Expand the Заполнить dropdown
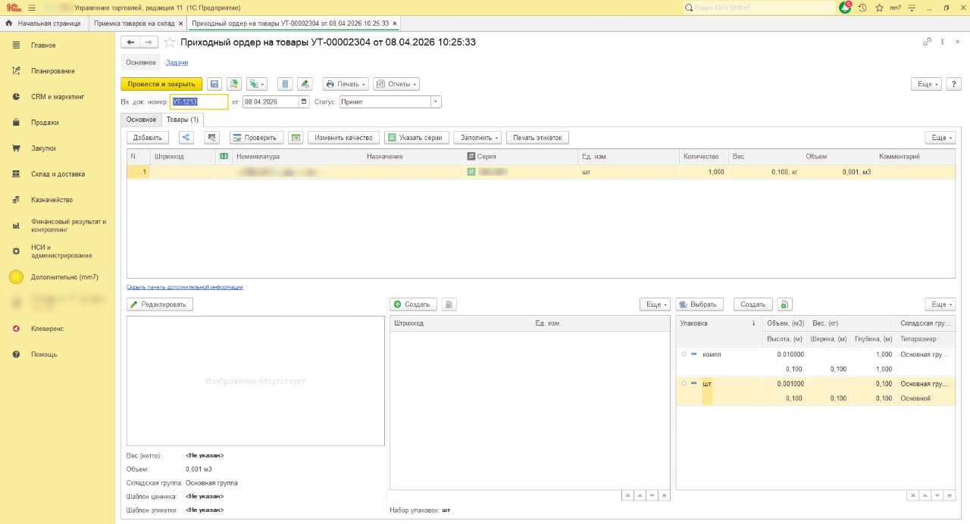This screenshot has height=524, width=970. coord(477,138)
